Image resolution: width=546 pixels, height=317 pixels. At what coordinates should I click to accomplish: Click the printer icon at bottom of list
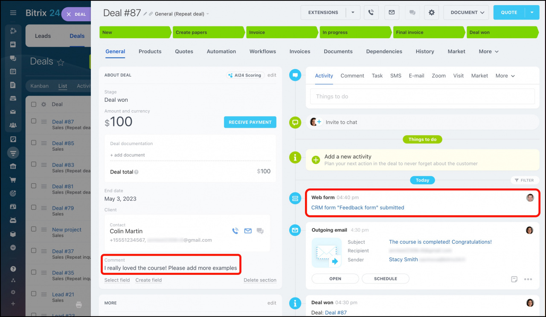78,305
